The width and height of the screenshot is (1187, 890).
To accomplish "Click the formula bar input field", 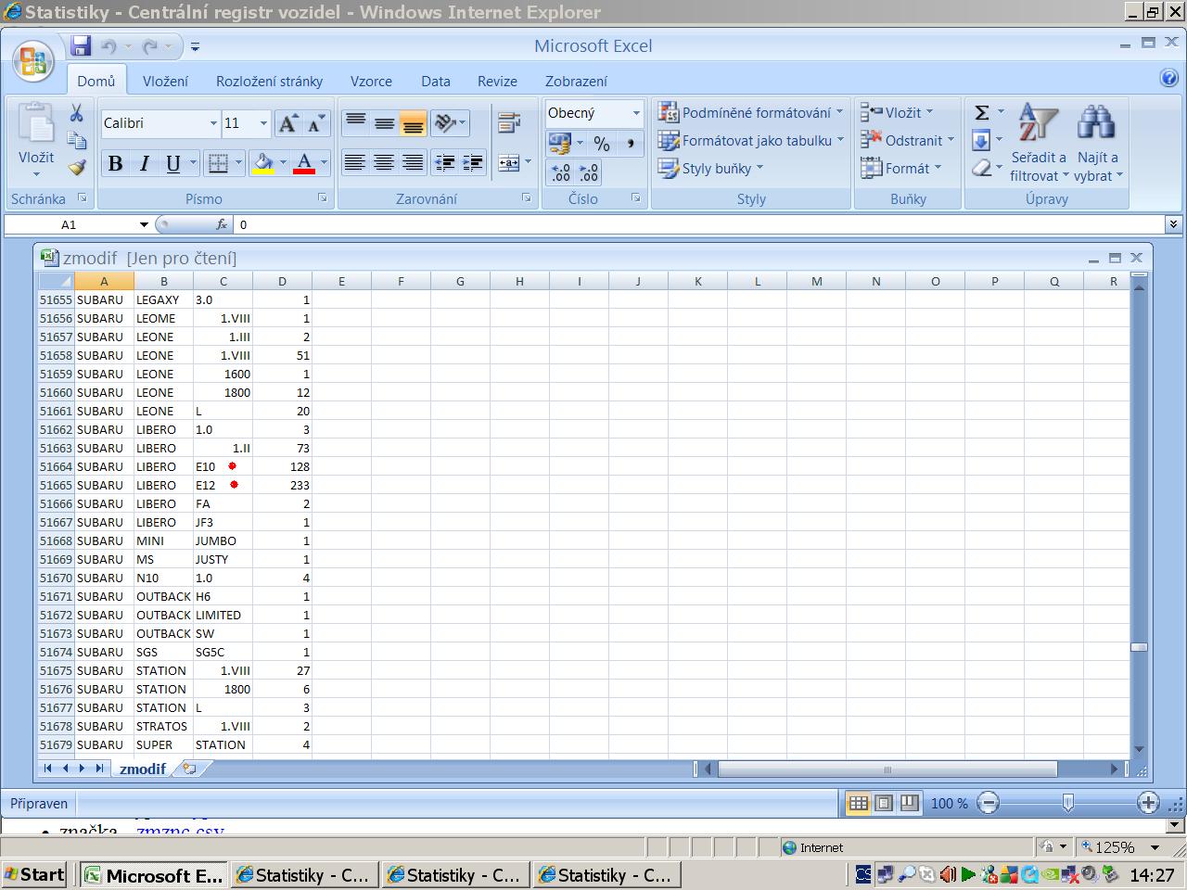I will tap(699, 224).
